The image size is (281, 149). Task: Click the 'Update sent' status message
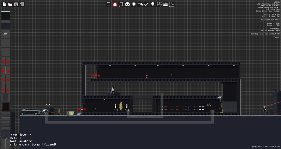pos(265,147)
